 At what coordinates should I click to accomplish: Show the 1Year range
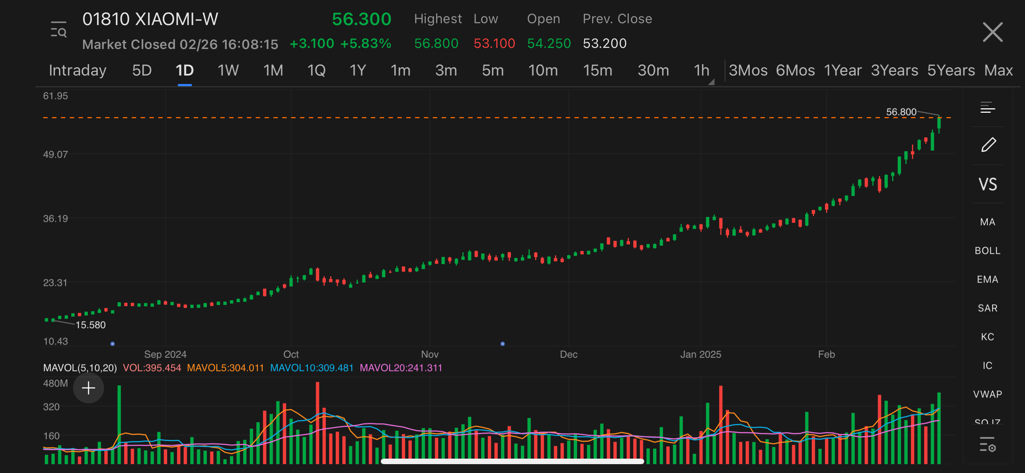[x=842, y=70]
